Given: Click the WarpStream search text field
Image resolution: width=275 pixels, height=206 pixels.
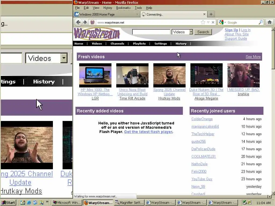Looking at the screenshot, I should pos(151,32).
